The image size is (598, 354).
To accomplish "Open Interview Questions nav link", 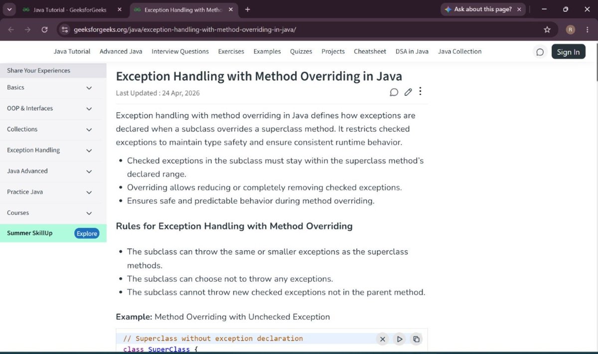I will point(180,51).
